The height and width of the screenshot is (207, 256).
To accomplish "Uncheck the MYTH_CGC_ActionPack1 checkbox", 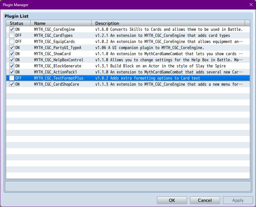I will coord(12,72).
